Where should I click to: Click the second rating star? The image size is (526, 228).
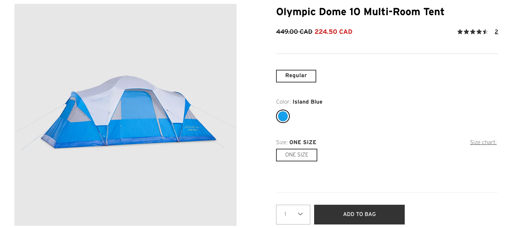(466, 32)
